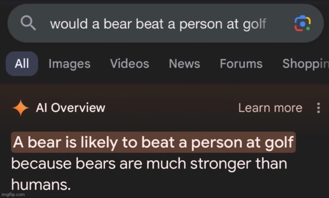Switch to the Images tab
Viewport: 329px width, 198px height.
(69, 64)
